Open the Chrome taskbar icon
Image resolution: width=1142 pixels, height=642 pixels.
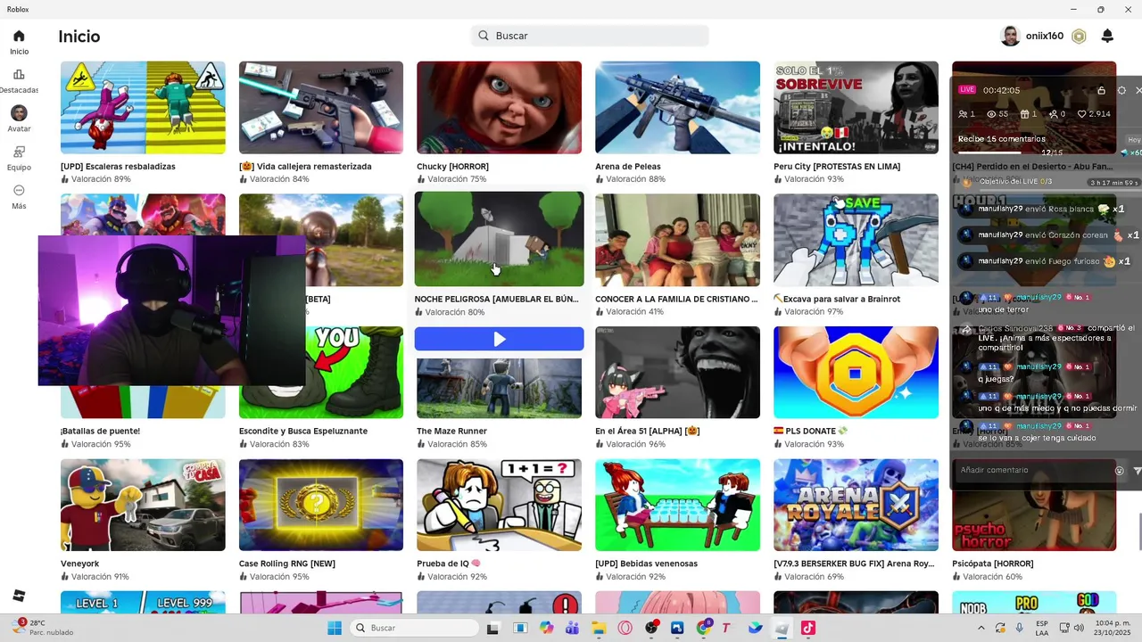tap(703, 628)
